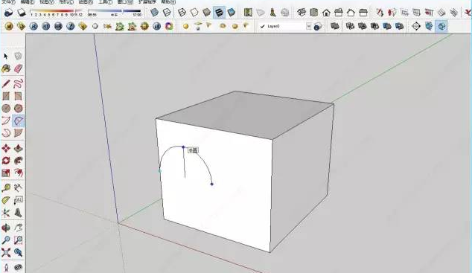Open the 文件(F) File menu
The height and width of the screenshot is (273, 472).
click(x=8, y=1)
